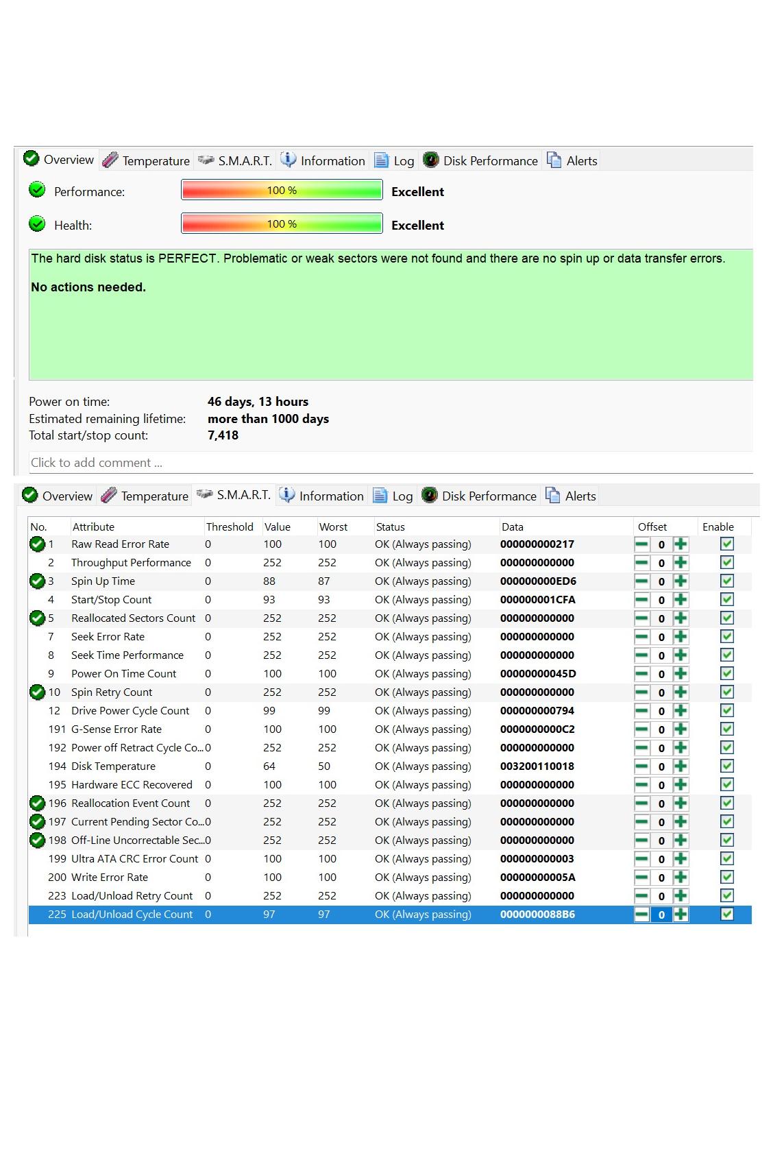The width and height of the screenshot is (773, 1160).
Task: Switch to Disk Performance tab in lower panel
Action: (480, 496)
